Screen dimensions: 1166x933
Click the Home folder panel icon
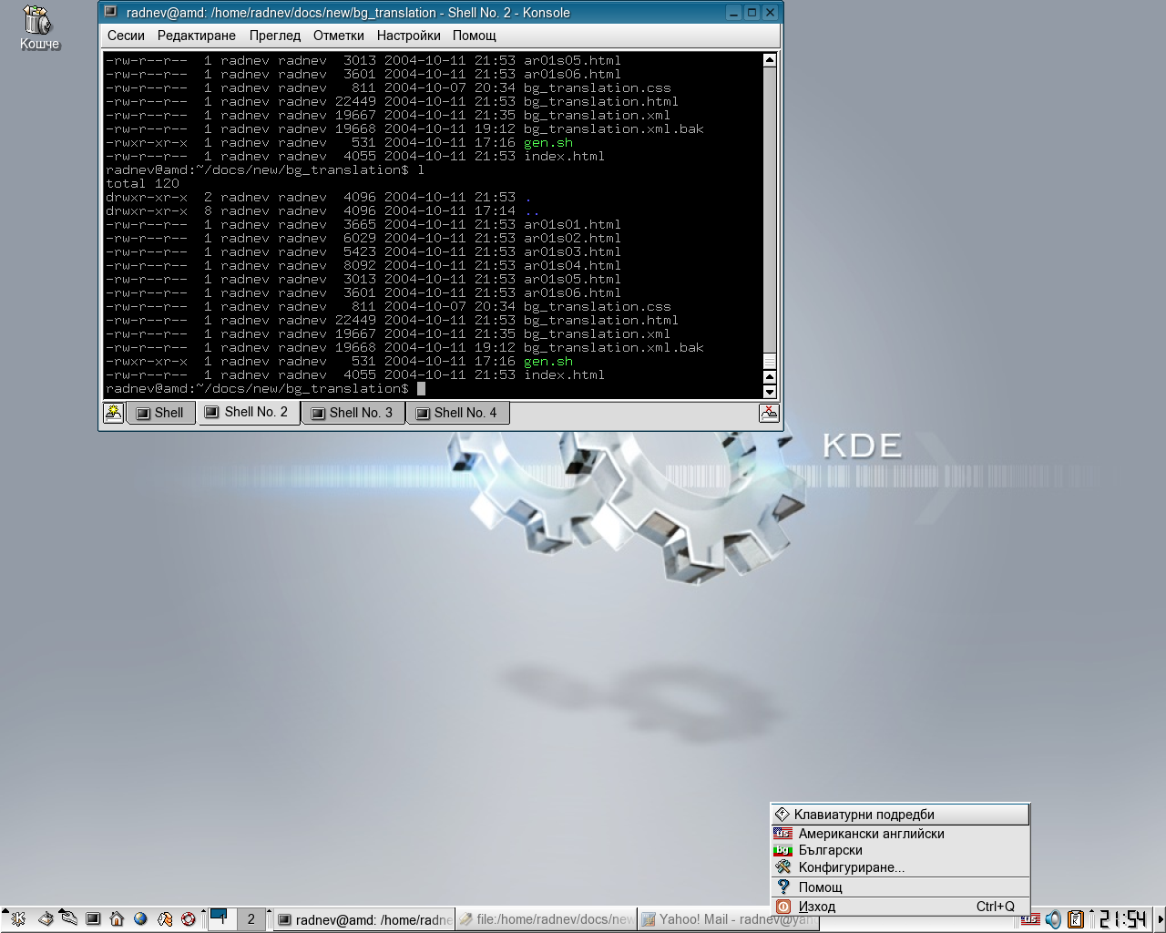point(117,919)
